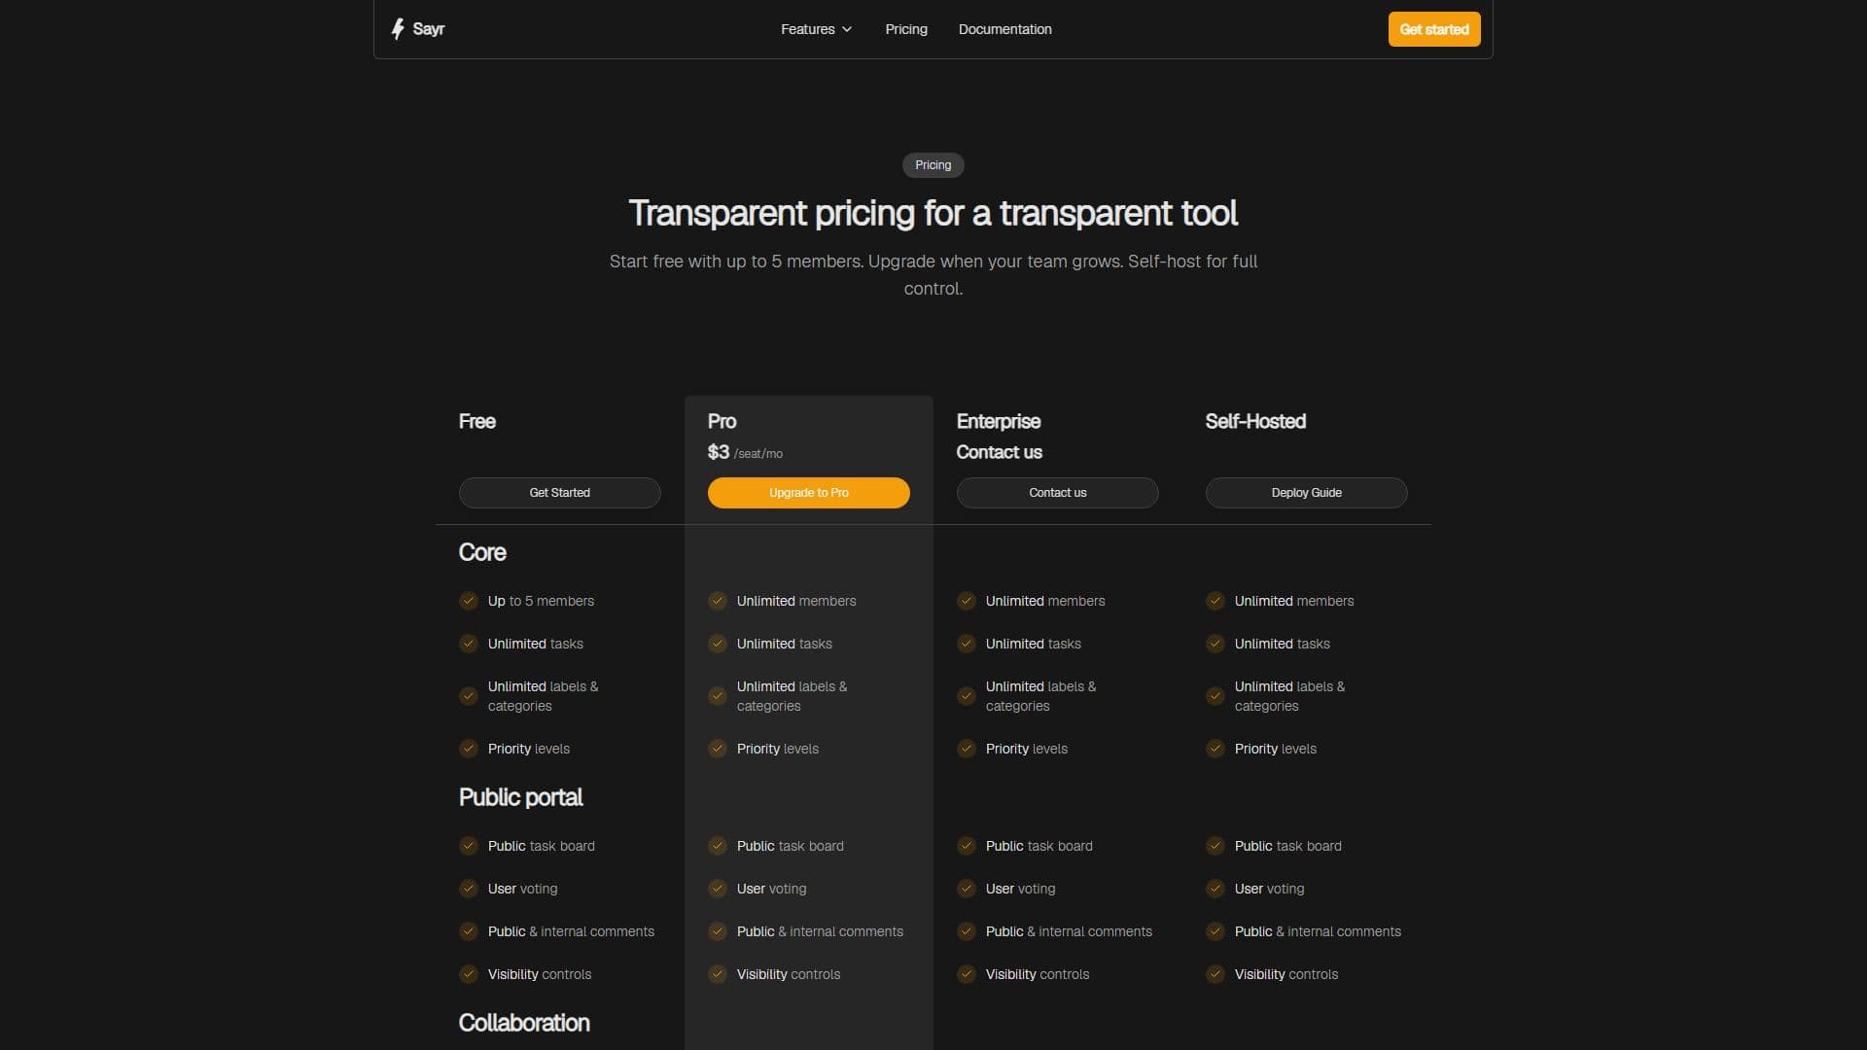Click the Collaboration section heading
Image resolution: width=1867 pixels, height=1050 pixels.
pos(524,1023)
